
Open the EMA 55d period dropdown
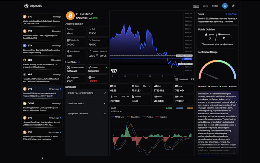click(147, 86)
